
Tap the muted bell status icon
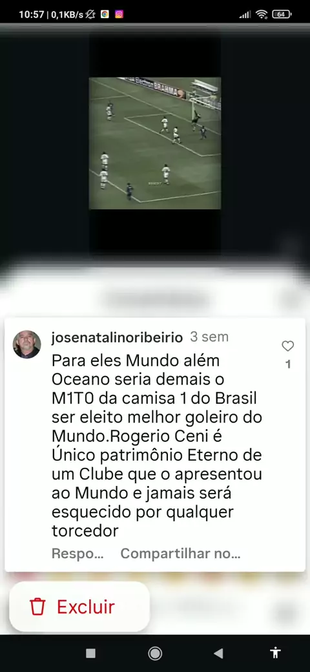(90, 14)
